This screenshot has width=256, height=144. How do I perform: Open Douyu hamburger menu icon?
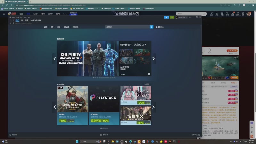pyautogui.click(x=4, y=14)
